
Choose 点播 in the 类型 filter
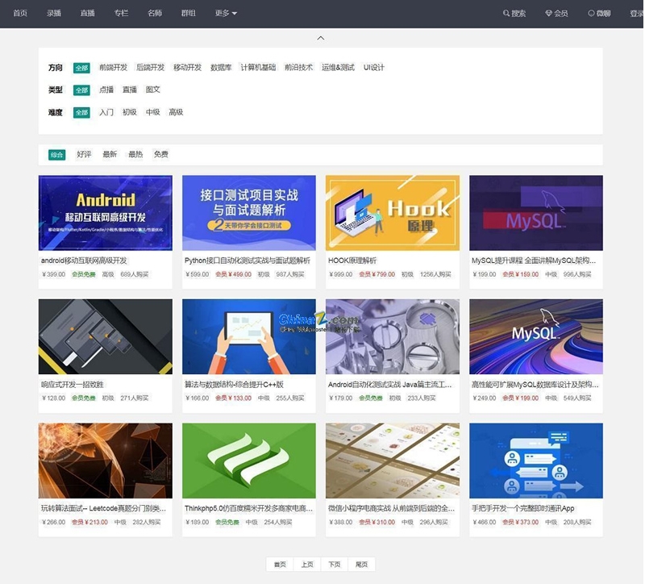tap(106, 90)
